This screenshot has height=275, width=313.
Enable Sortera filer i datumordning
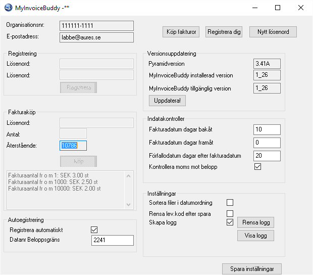230,202
